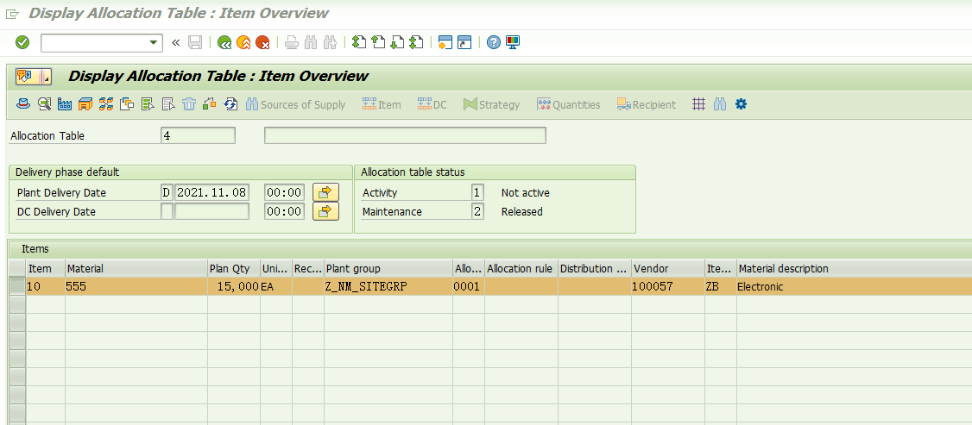Click the blue gear settings icon

point(741,104)
